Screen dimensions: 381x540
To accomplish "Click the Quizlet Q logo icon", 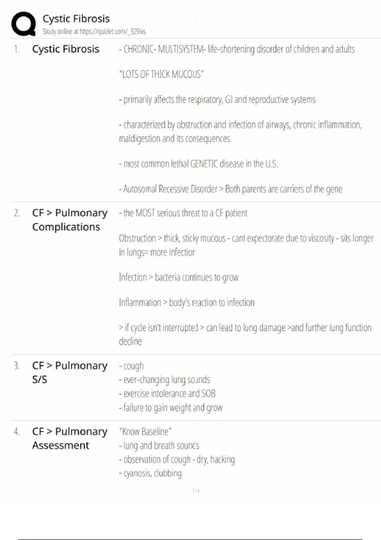I will (x=23, y=24).
